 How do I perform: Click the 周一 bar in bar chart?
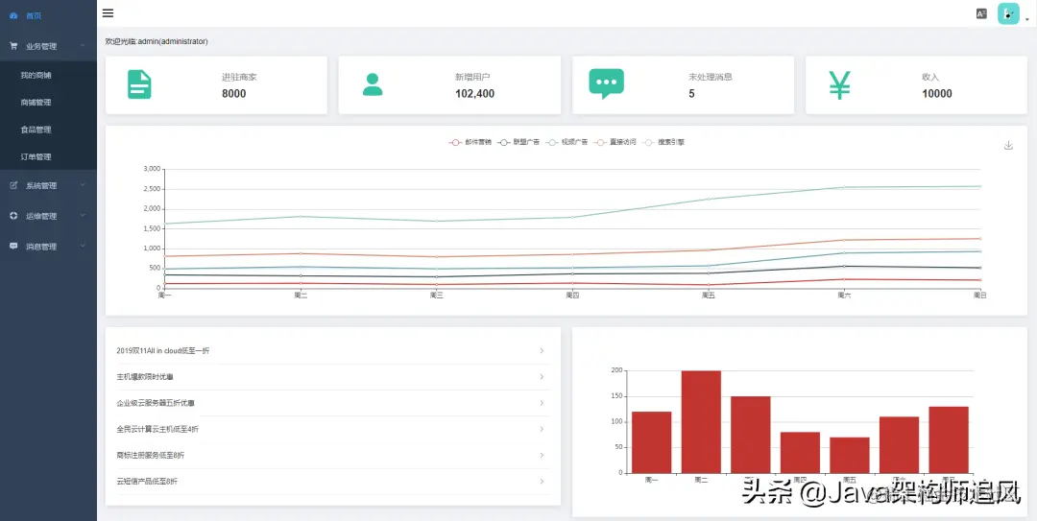click(651, 442)
